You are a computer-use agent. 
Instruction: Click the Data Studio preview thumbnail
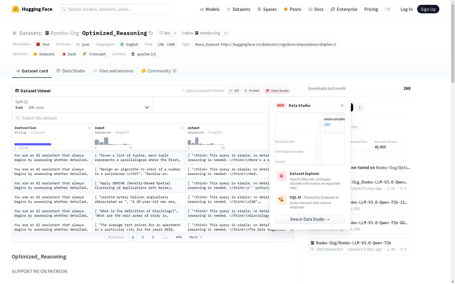pos(310,139)
